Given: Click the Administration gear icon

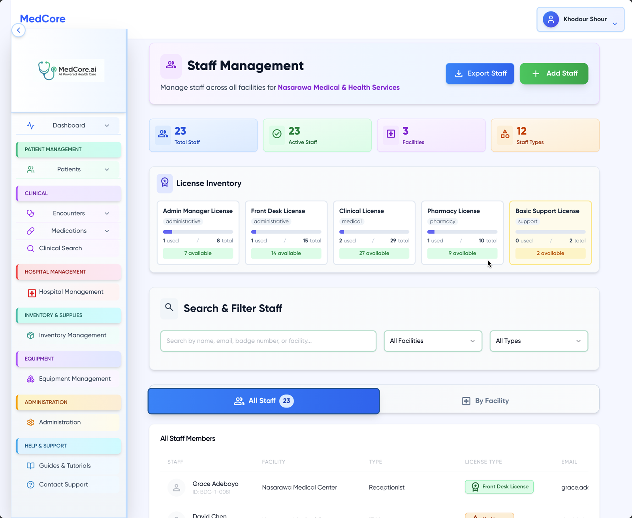Looking at the screenshot, I should tap(30, 422).
